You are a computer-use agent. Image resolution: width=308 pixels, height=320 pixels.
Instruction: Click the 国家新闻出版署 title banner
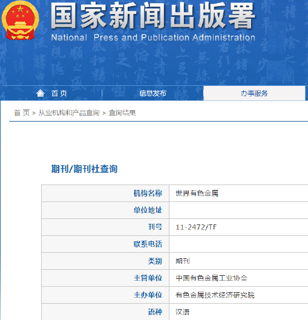coord(153,16)
